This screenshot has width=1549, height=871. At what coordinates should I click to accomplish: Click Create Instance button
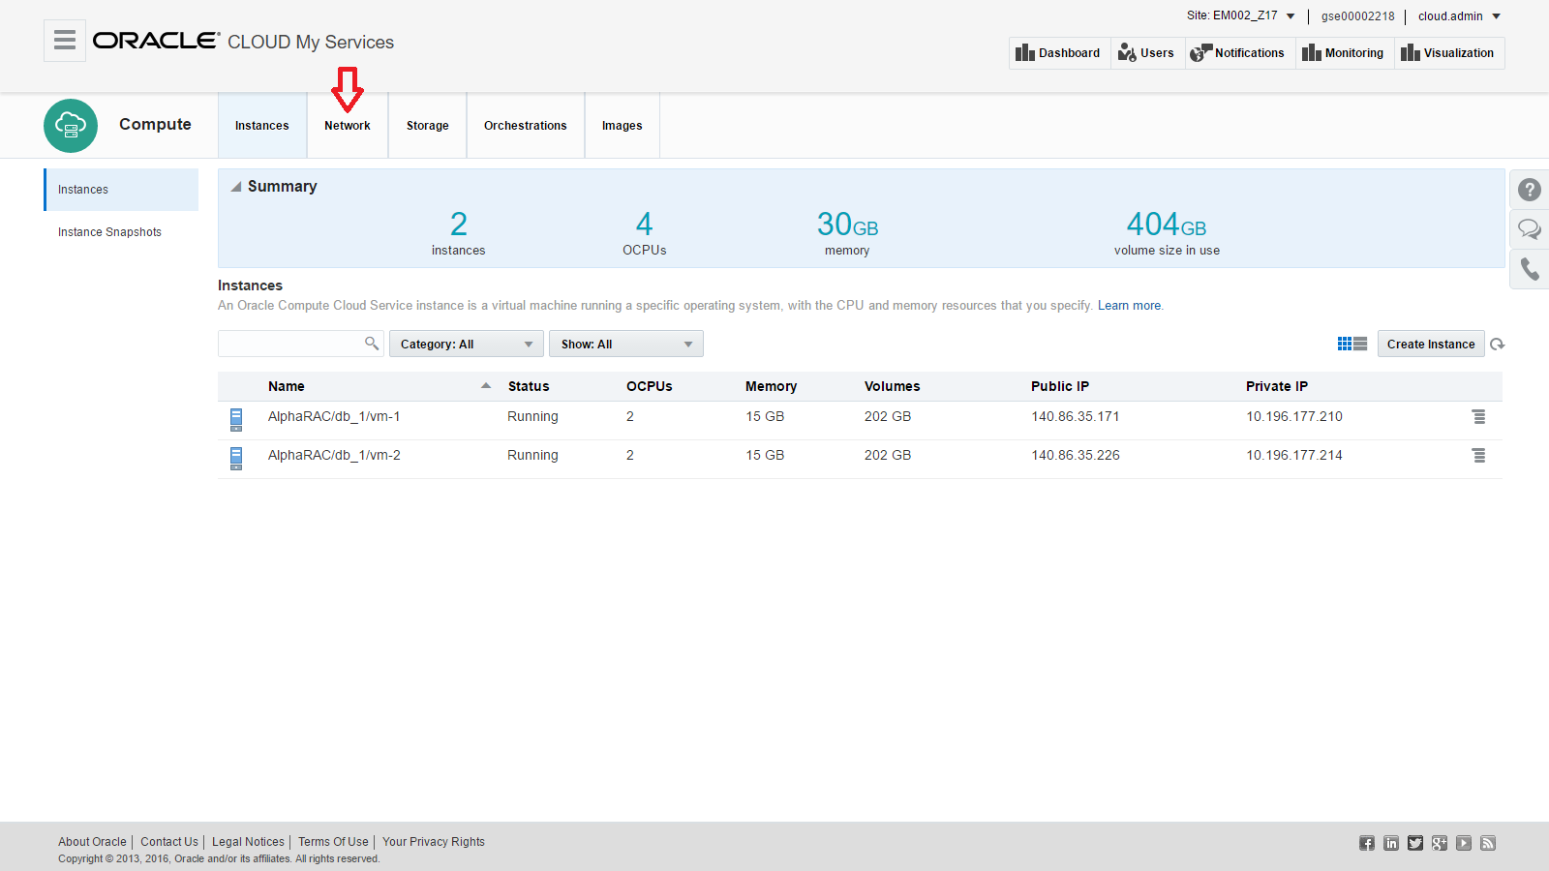[1431, 344]
